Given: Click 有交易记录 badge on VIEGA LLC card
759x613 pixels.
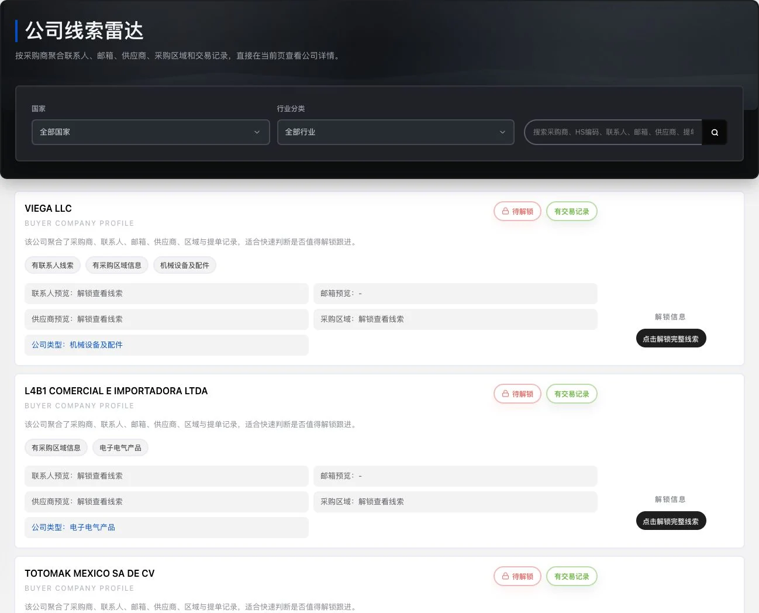Looking at the screenshot, I should pyautogui.click(x=572, y=212).
